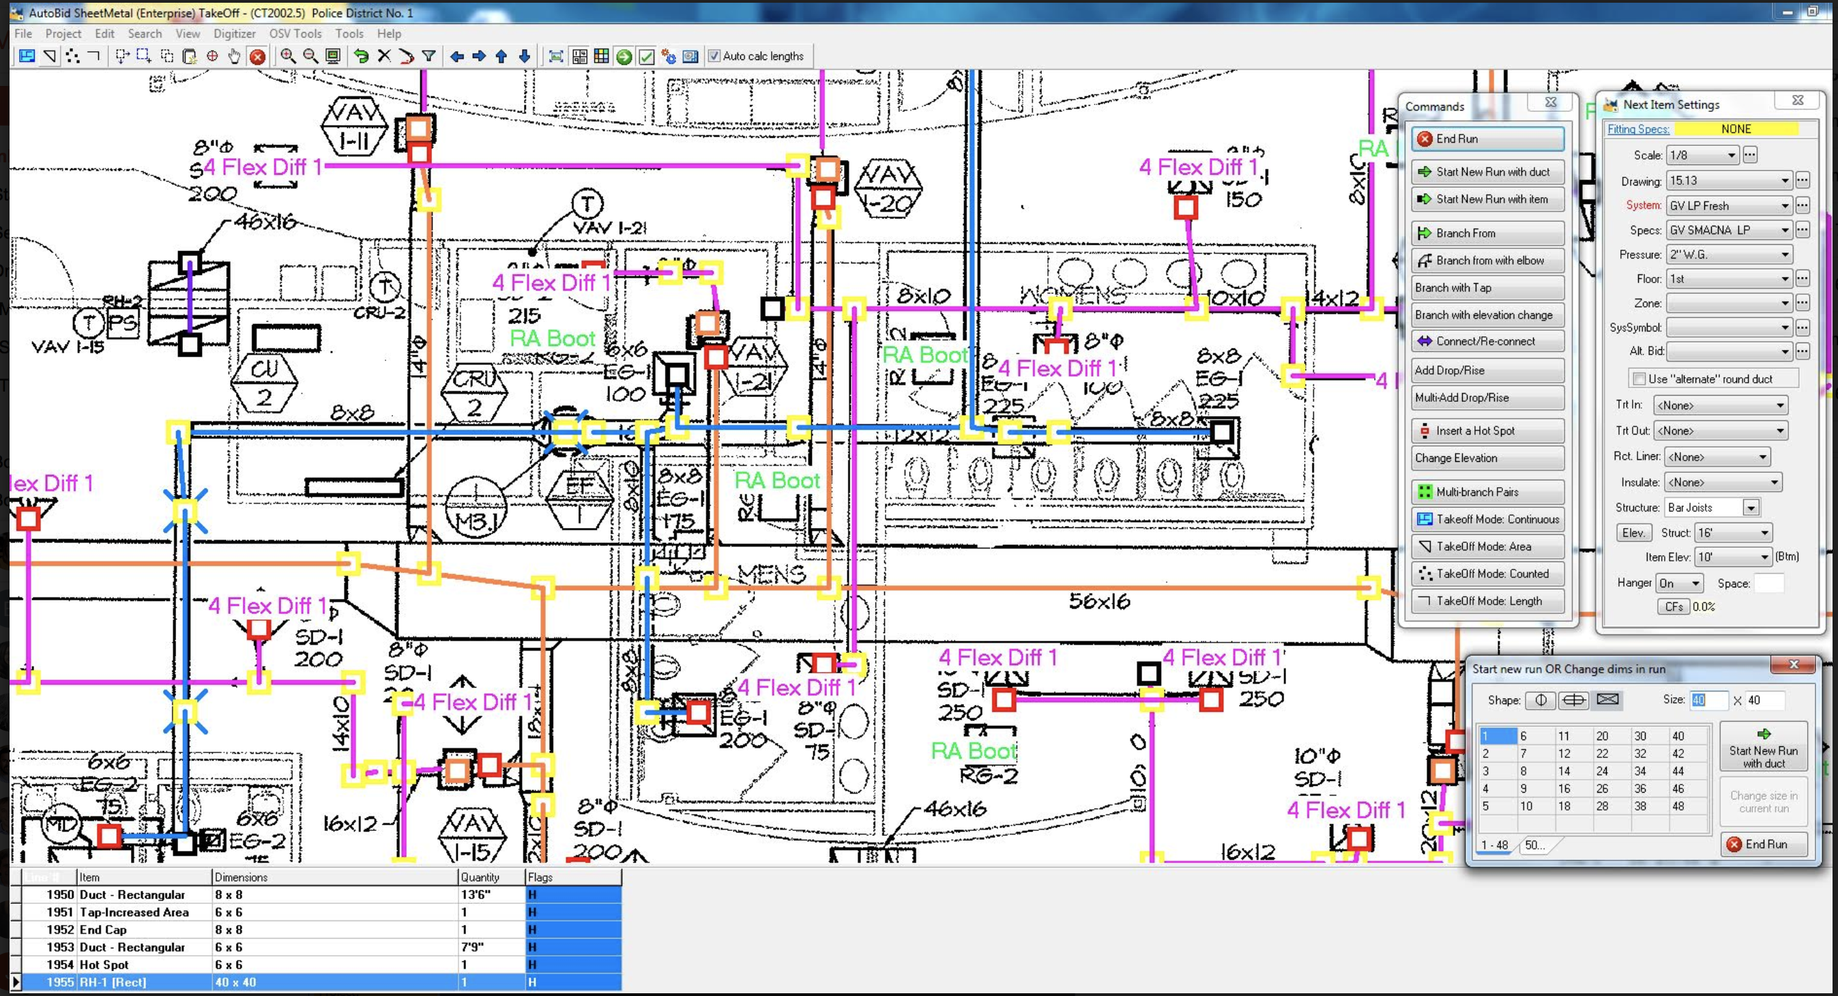This screenshot has height=996, width=1838.
Task: Click the black X delete icon
Action: 384,57
